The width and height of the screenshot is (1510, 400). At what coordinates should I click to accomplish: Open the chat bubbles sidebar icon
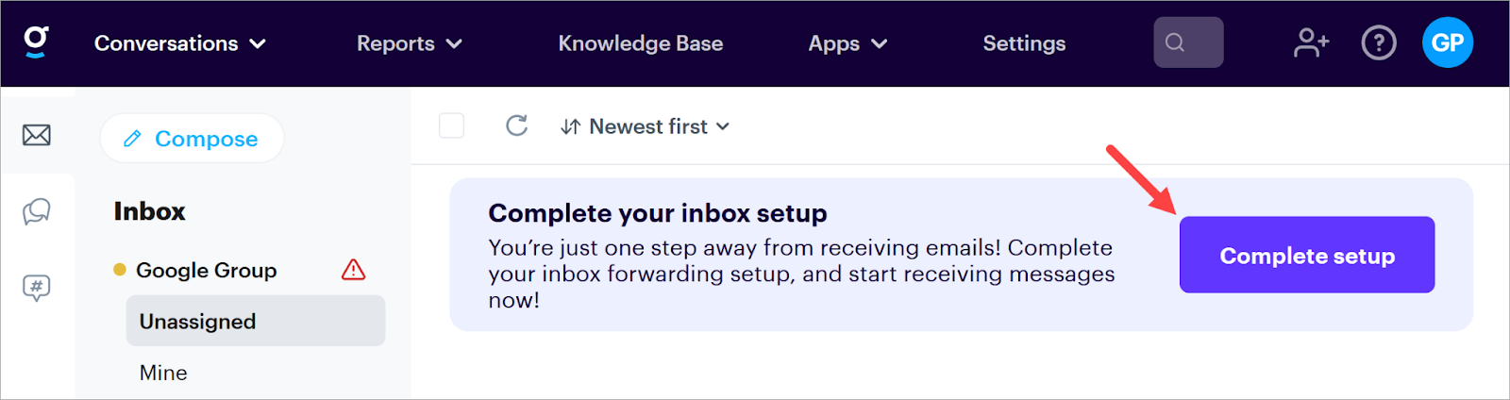[37, 211]
